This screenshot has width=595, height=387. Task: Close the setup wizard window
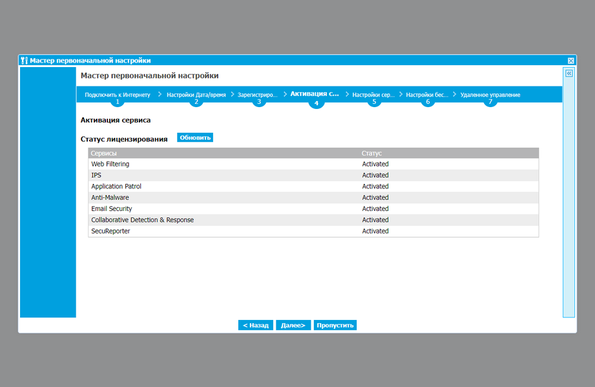click(570, 61)
